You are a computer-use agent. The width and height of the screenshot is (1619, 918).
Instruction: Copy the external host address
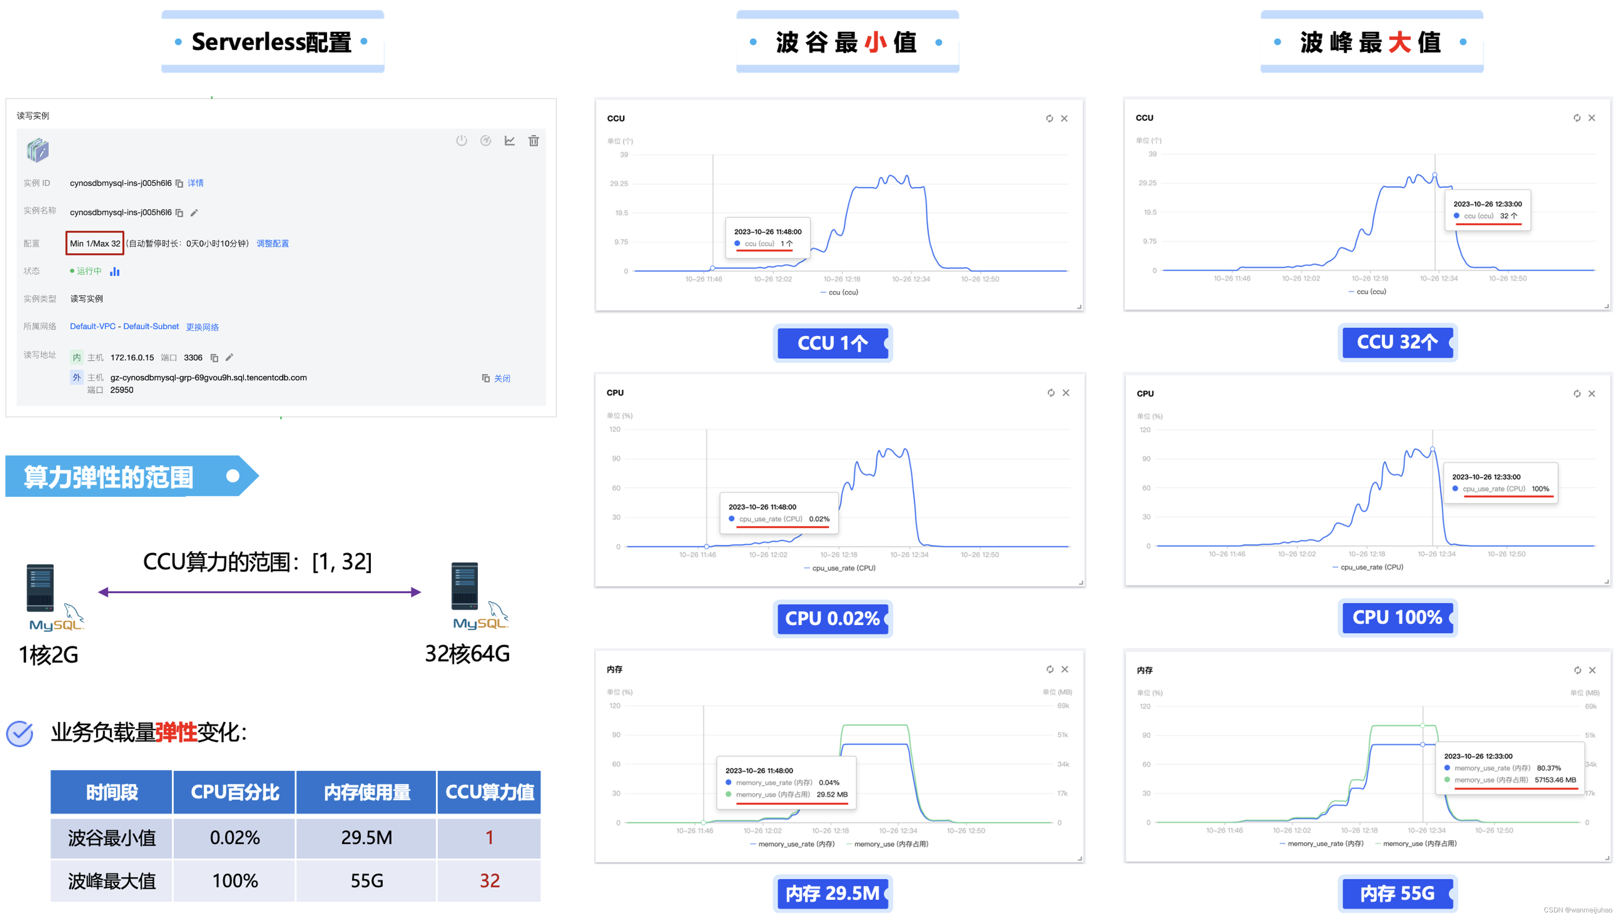(x=485, y=377)
